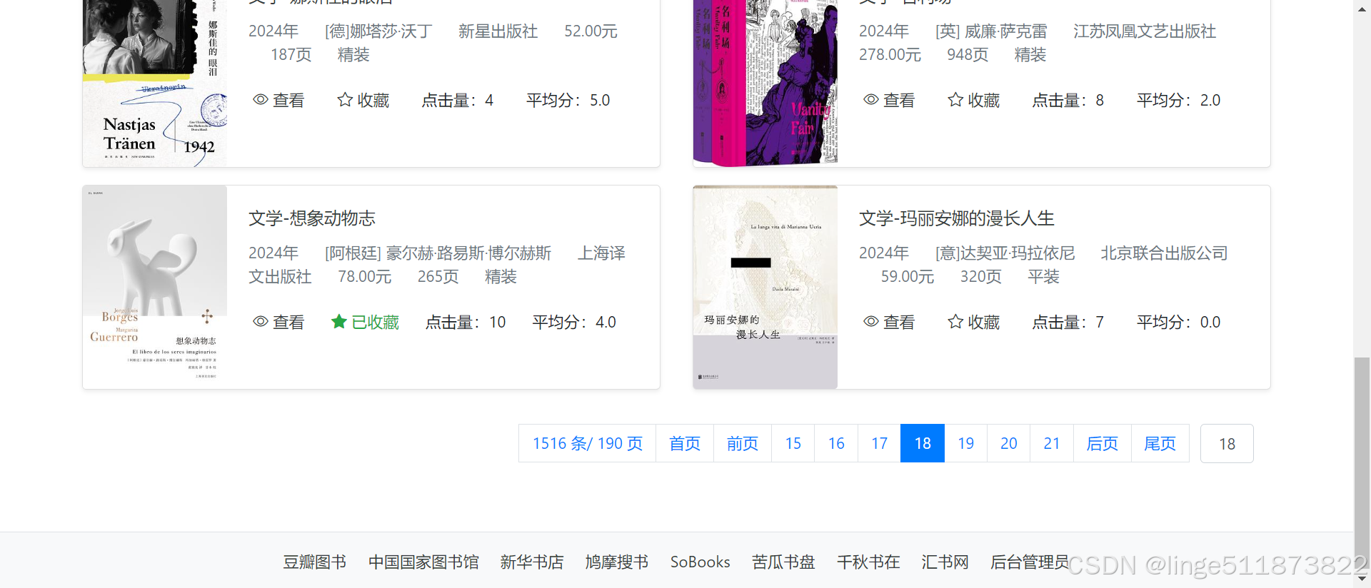Click the publisher 江苏凤凰文艺出版社 text
This screenshot has height=588, width=1371.
pyautogui.click(x=1145, y=31)
